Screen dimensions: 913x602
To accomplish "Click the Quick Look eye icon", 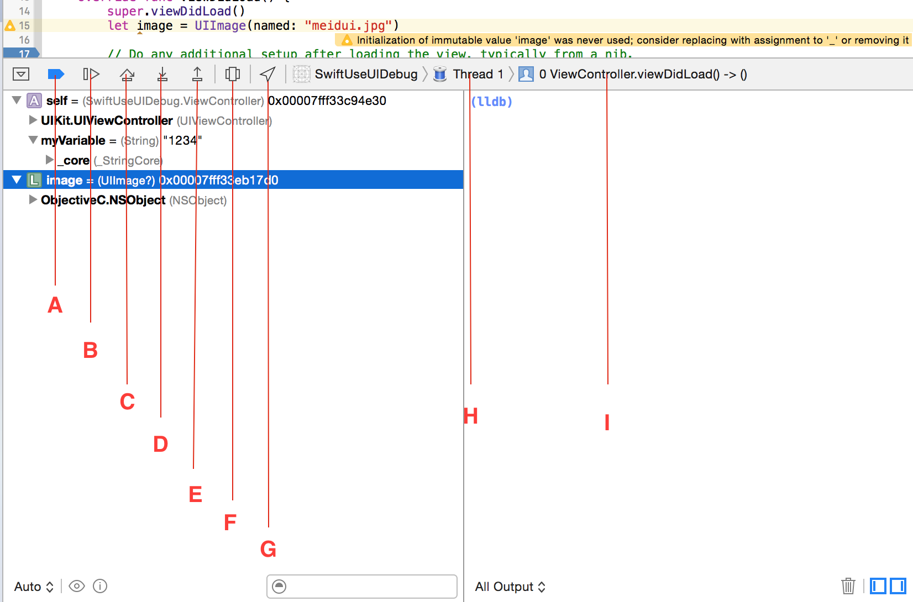I will click(x=77, y=586).
